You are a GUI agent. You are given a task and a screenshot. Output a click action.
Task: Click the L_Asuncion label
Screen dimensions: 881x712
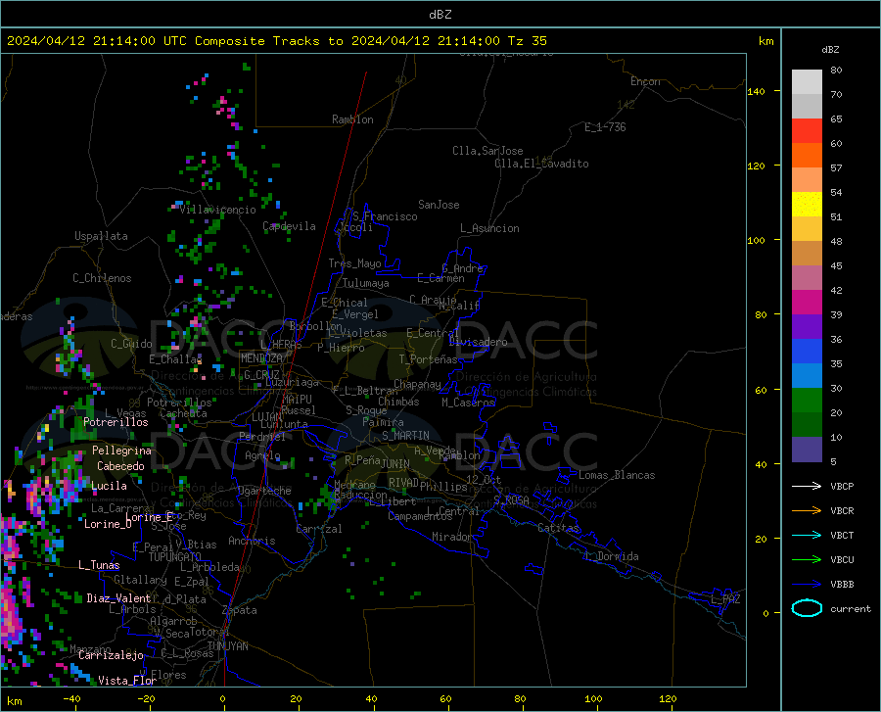pos(489,228)
